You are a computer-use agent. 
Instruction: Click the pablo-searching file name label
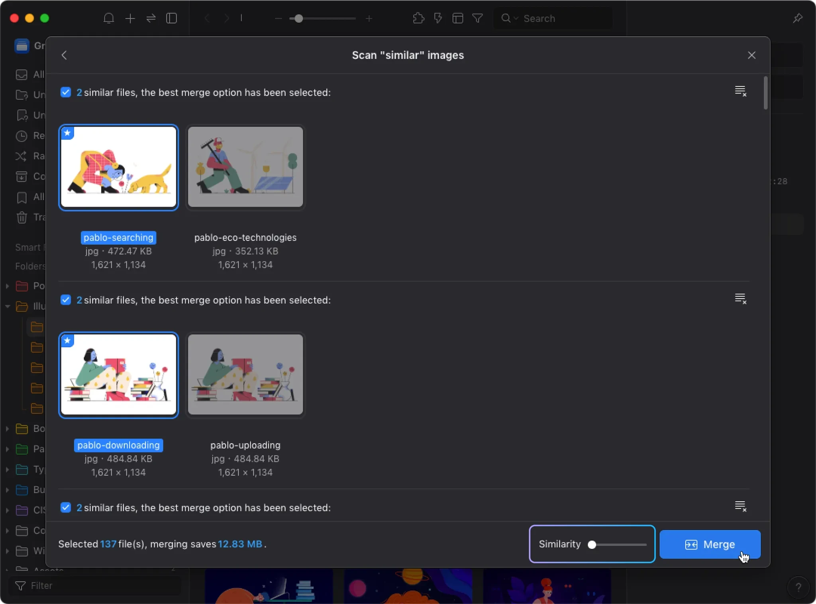118,238
